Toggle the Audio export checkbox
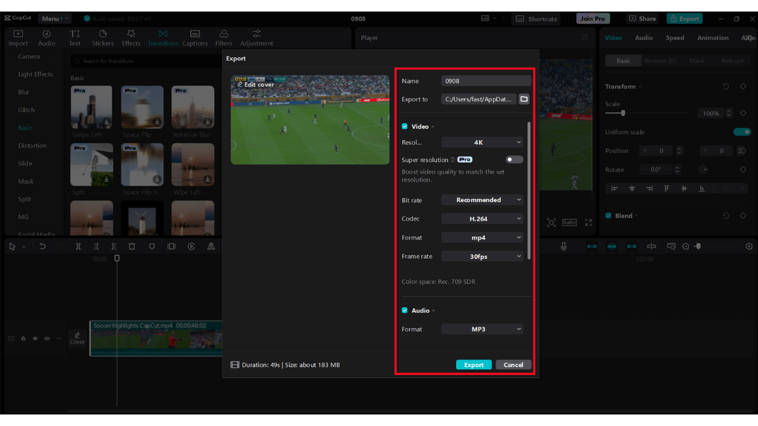The height and width of the screenshot is (426, 758). pos(404,310)
